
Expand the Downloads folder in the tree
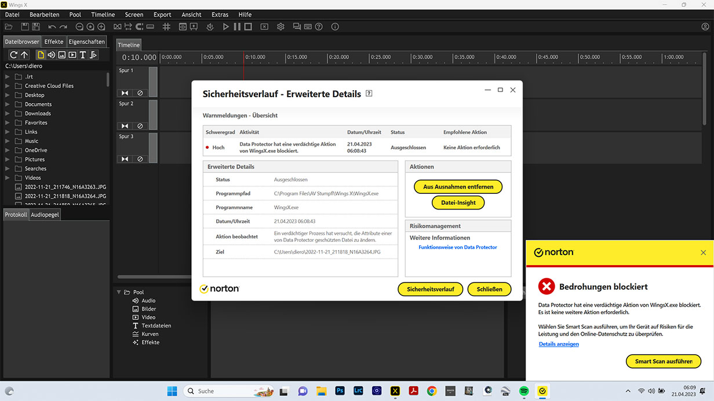point(8,113)
